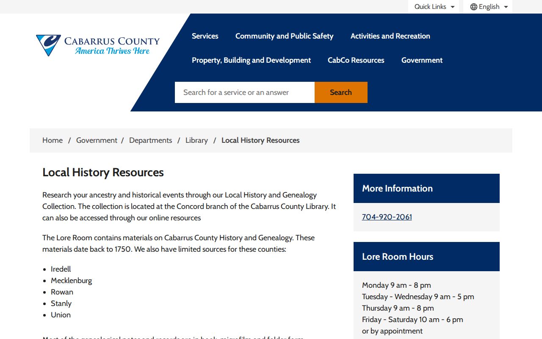Expand the English language selector
This screenshot has width=542, height=339.
[488, 7]
